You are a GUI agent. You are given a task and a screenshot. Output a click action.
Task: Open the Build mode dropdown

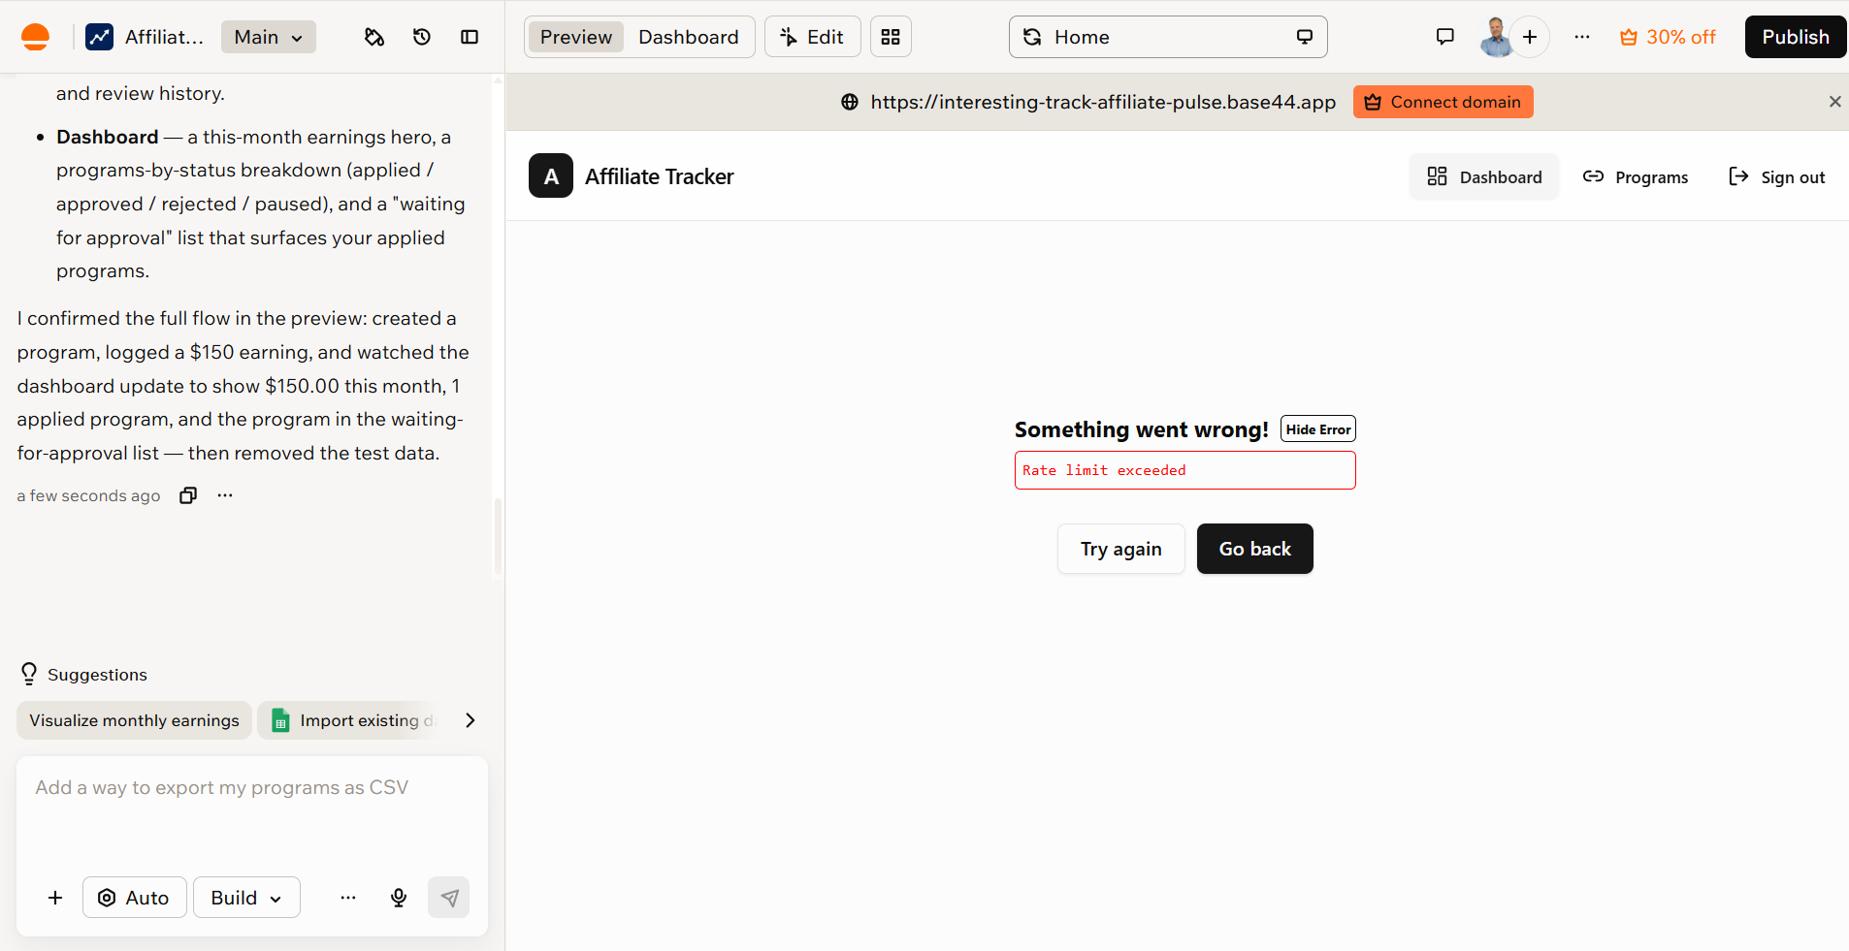(246, 898)
